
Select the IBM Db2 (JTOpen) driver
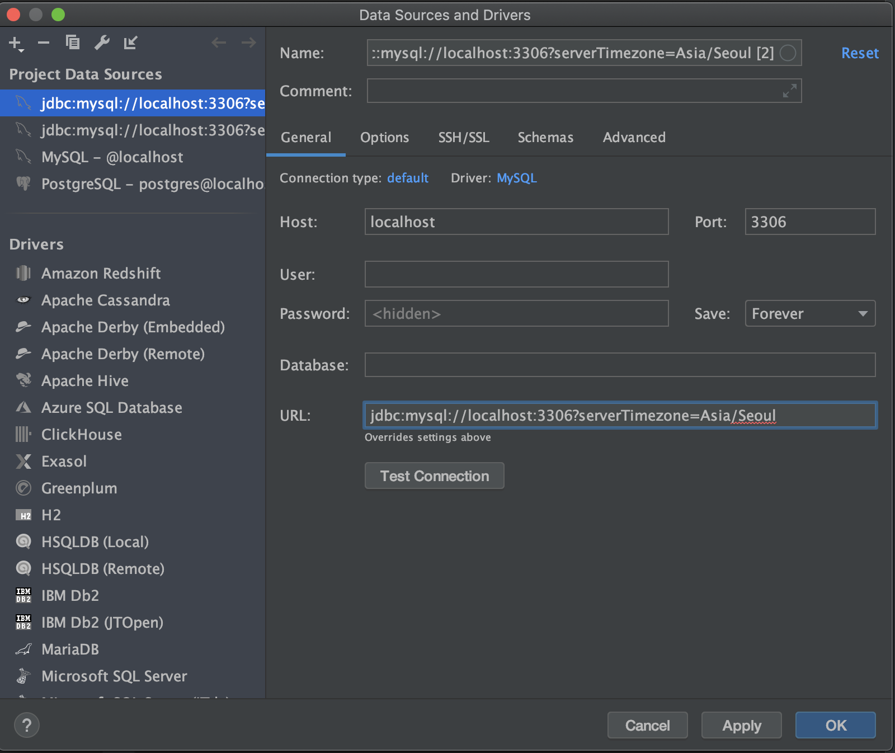pyautogui.click(x=133, y=622)
